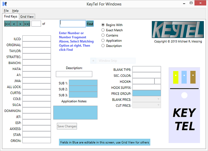This screenshot has width=208, height=151.
Task: Click the SILCA field
Action: click(37, 104)
